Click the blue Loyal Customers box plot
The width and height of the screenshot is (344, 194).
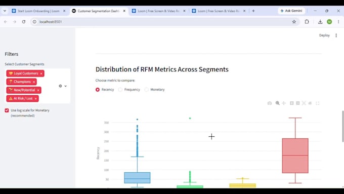pos(137,178)
